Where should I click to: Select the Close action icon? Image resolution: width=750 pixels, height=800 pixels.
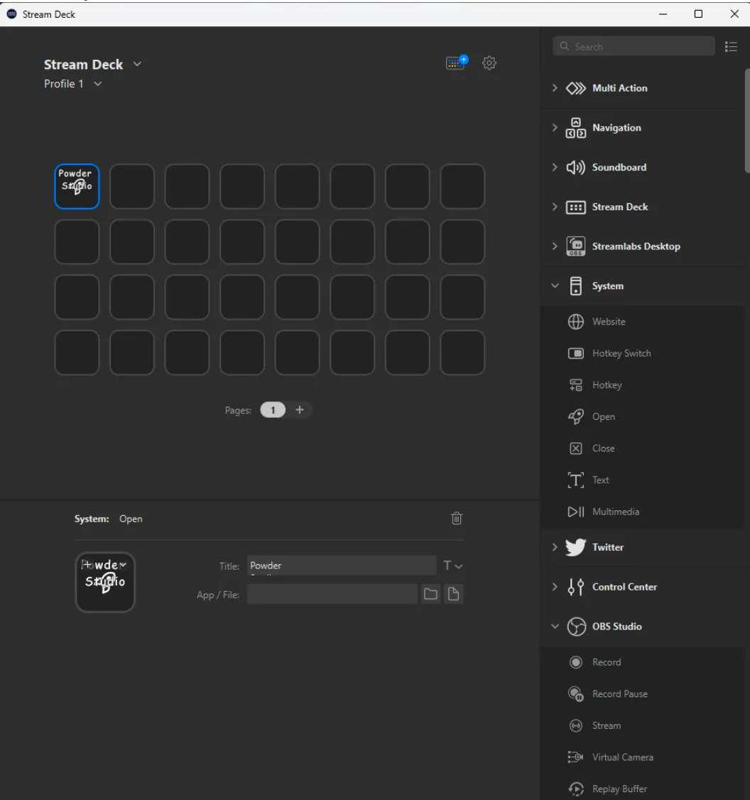click(x=575, y=448)
